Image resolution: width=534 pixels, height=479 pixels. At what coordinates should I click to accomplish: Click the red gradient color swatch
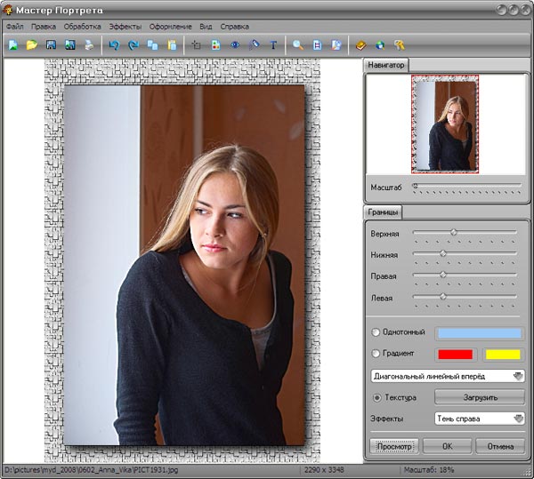pyautogui.click(x=454, y=355)
